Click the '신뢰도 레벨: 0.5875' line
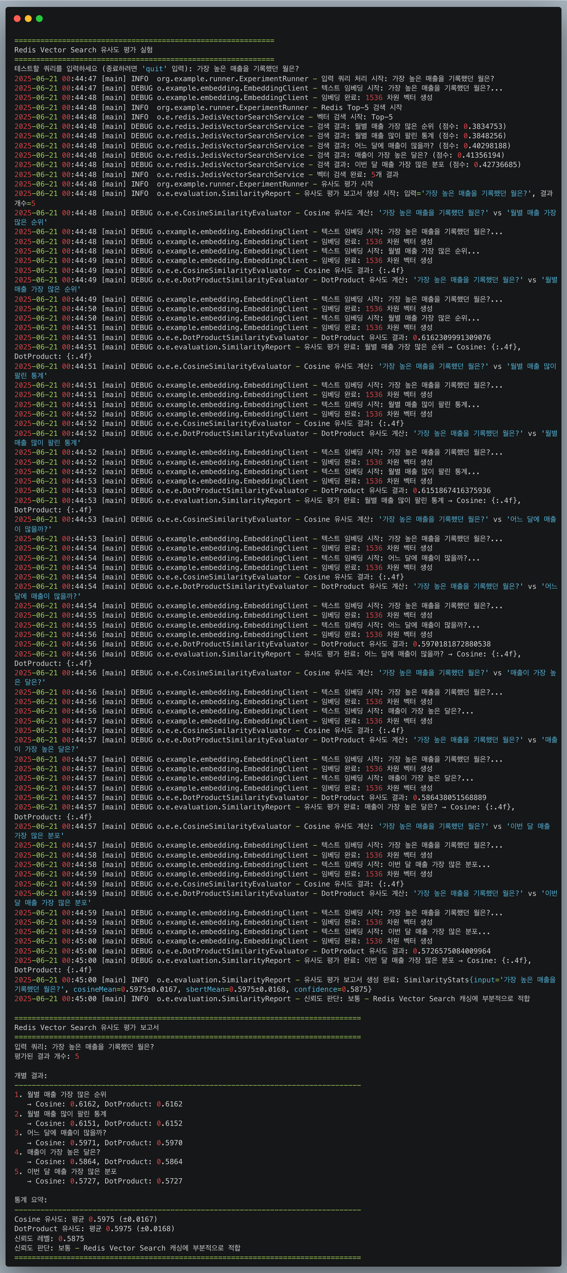This screenshot has height=1273, width=567. tap(49, 1238)
